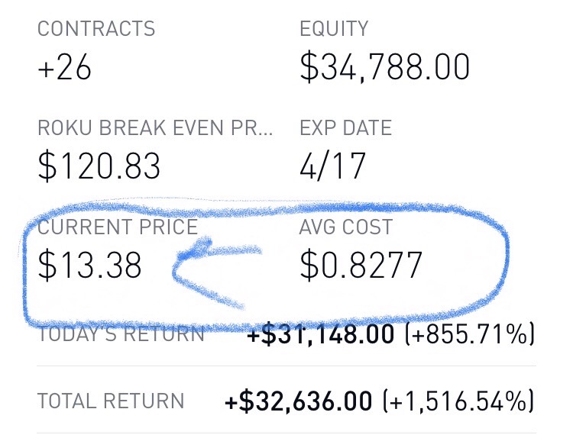Click the EQUITY label

tap(334, 29)
